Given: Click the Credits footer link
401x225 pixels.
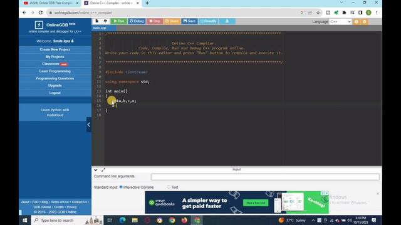Looking at the screenshot, I should click(59, 207).
